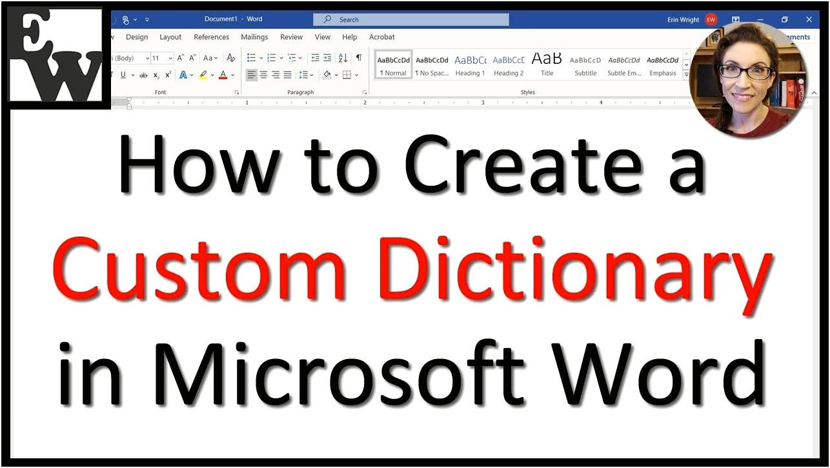
Task: Toggle Show/Hide paragraph marks
Action: click(x=359, y=58)
